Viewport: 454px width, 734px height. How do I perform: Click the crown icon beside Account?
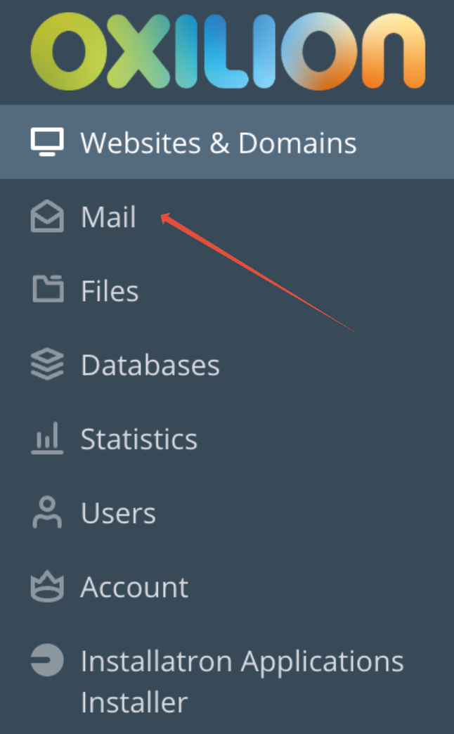pos(47,586)
